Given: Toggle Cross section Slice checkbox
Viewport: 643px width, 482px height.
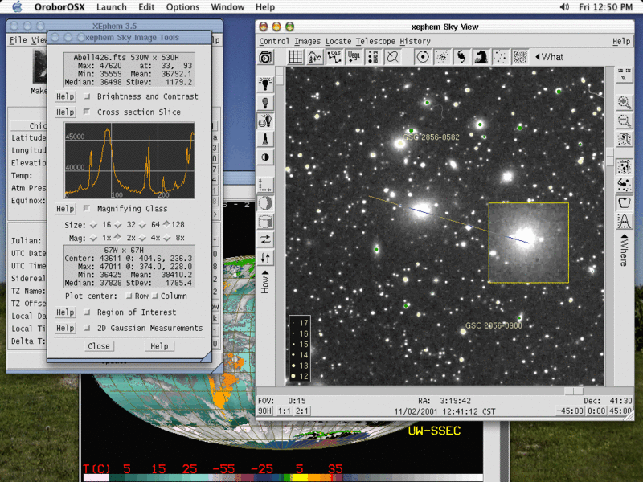Looking at the screenshot, I should (87, 112).
